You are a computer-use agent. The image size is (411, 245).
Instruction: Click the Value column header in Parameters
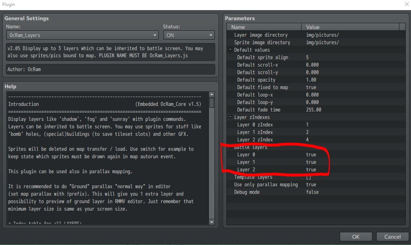(350, 27)
